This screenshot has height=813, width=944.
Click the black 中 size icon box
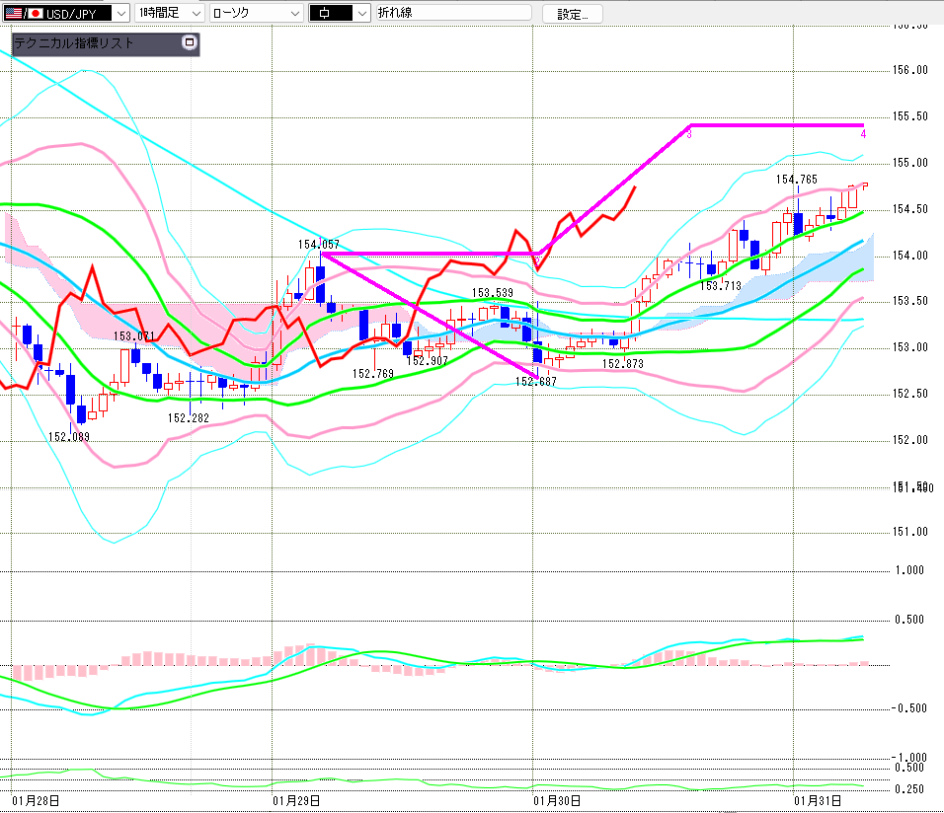click(329, 13)
